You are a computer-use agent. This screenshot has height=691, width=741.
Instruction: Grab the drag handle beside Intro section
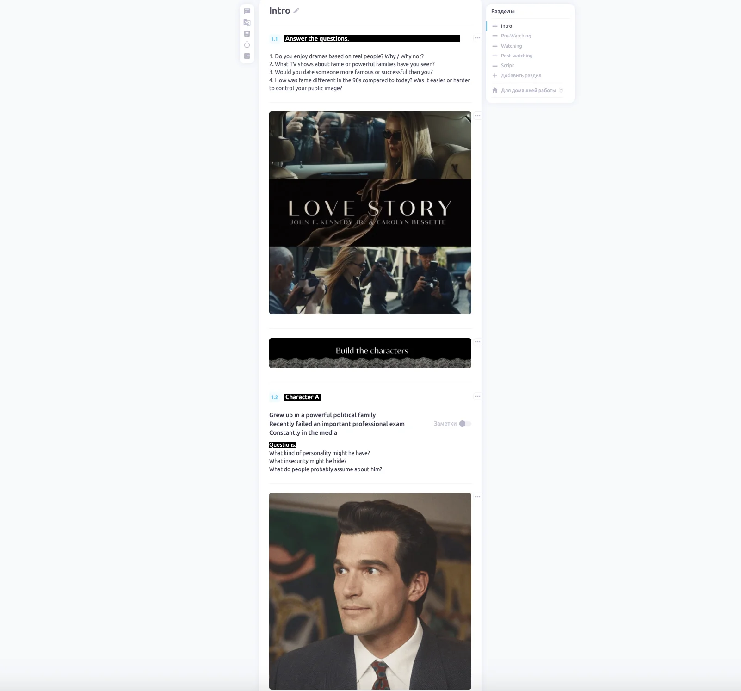(x=495, y=26)
